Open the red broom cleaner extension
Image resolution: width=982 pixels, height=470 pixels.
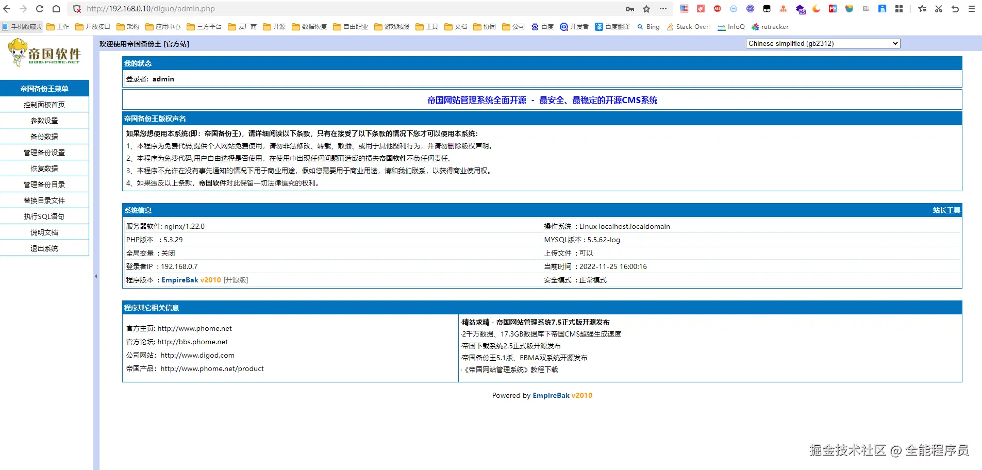click(x=701, y=9)
